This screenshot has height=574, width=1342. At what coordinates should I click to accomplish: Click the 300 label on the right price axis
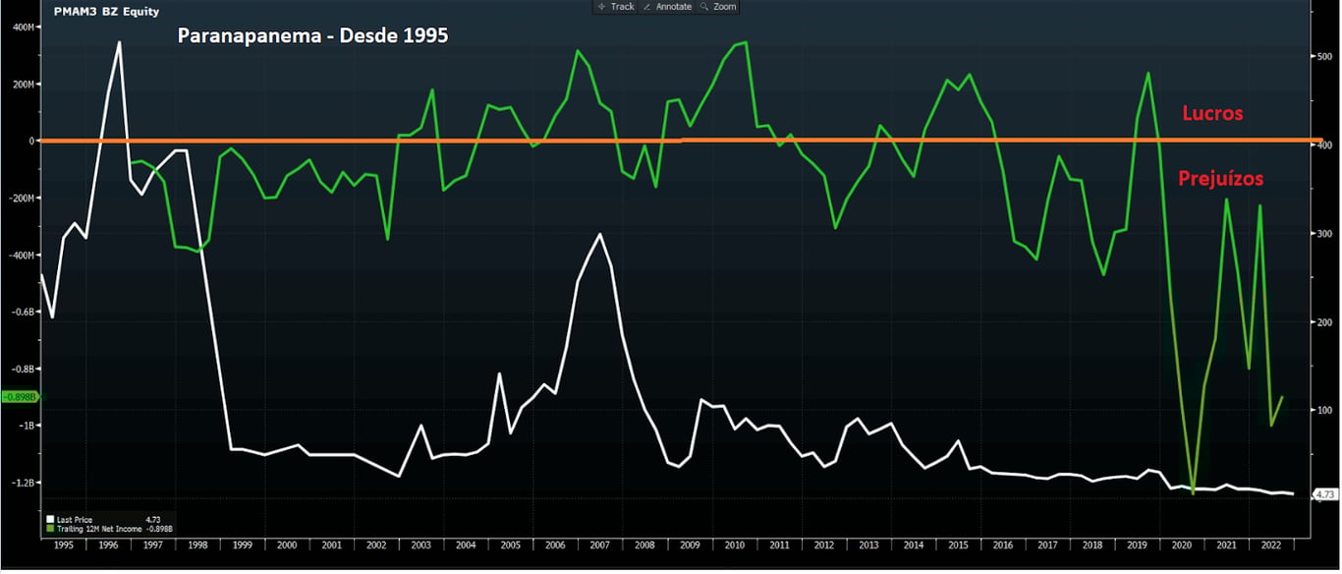click(x=1323, y=233)
